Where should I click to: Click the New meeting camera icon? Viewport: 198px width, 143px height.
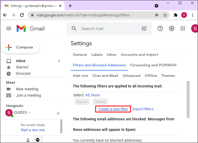[9, 89]
